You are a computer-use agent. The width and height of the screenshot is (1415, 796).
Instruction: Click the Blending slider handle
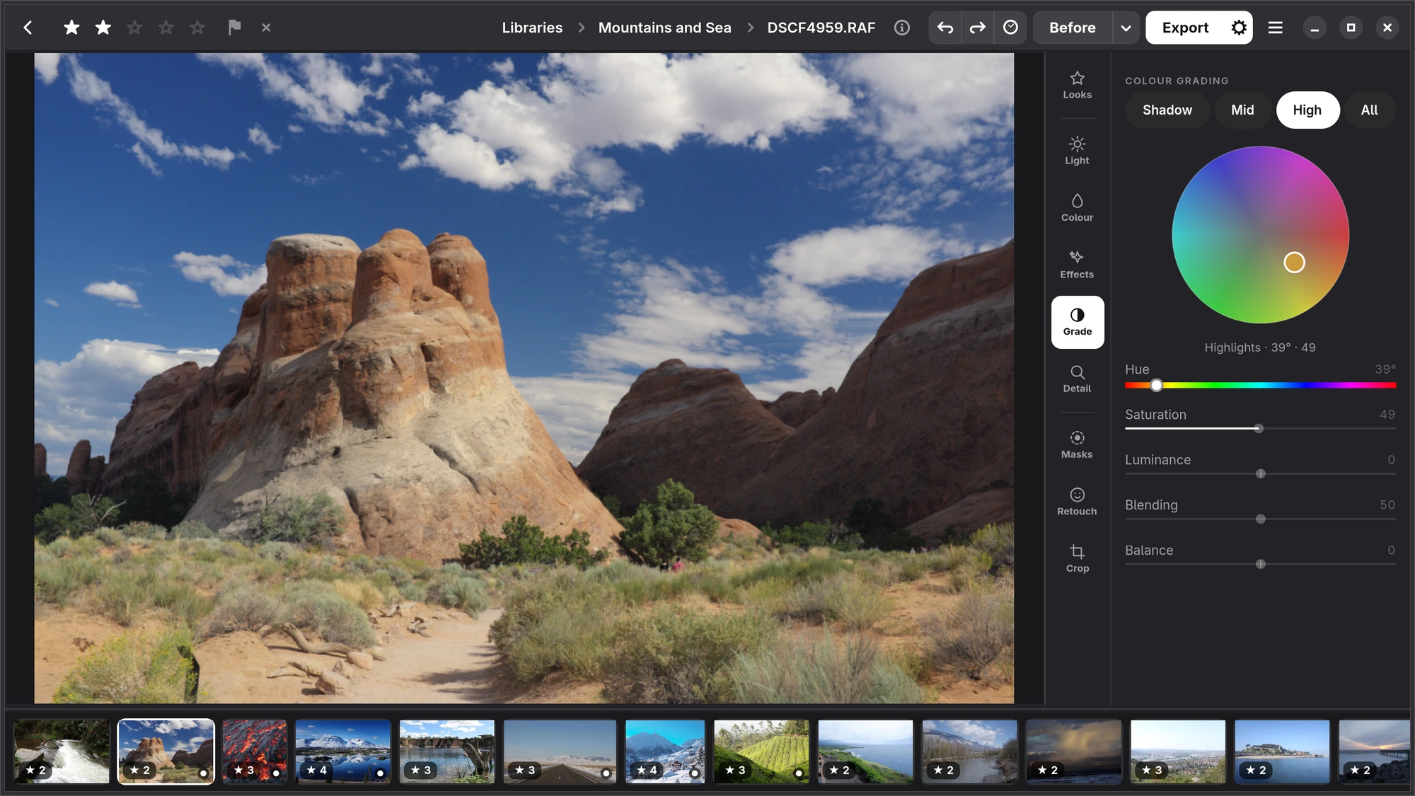tap(1260, 519)
